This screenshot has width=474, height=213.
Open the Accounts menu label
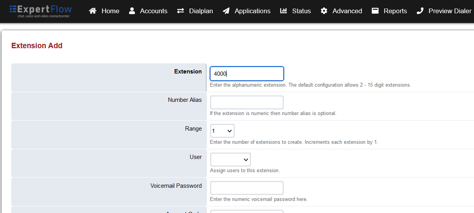coord(154,11)
